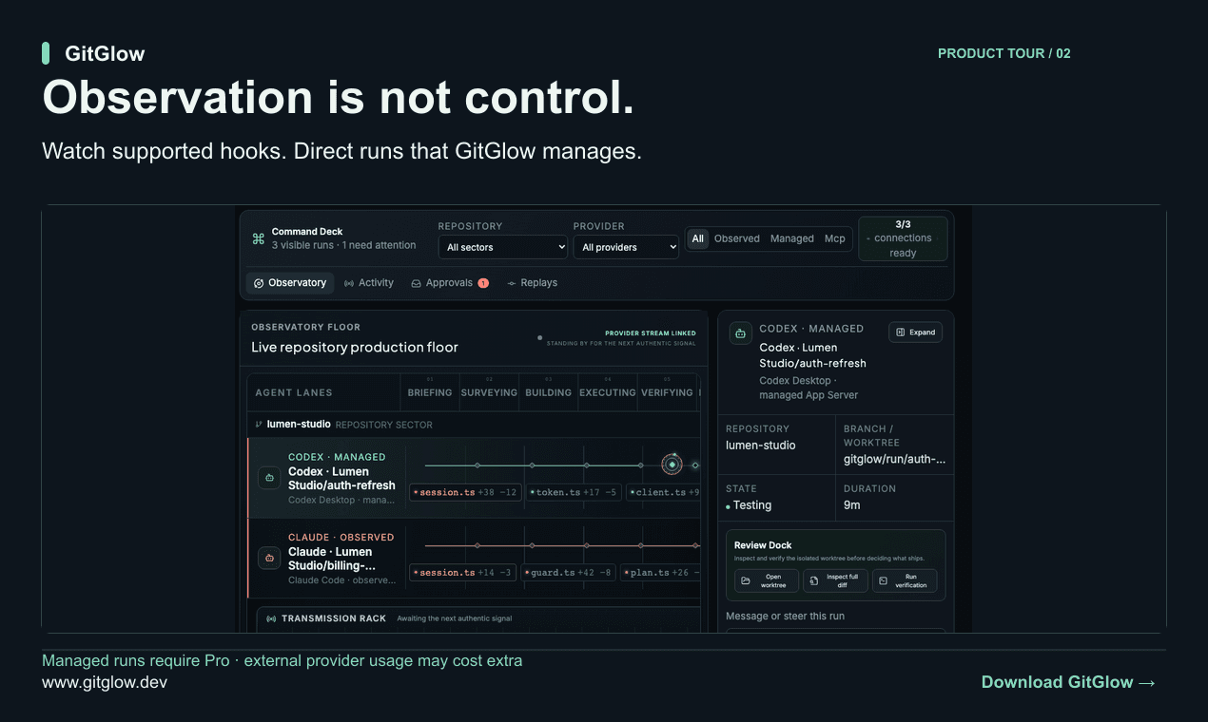
Task: Click the BRIEFING stage column header
Action: point(430,392)
